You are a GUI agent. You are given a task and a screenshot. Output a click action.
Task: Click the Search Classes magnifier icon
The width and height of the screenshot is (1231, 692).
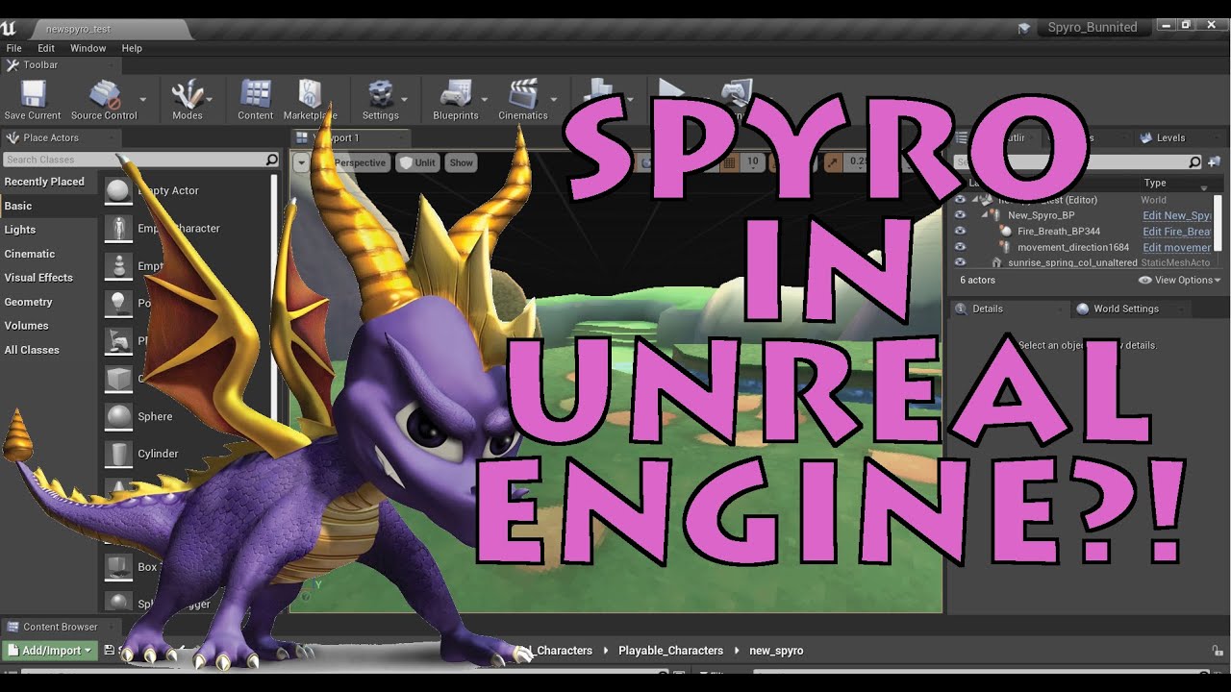pos(271,160)
